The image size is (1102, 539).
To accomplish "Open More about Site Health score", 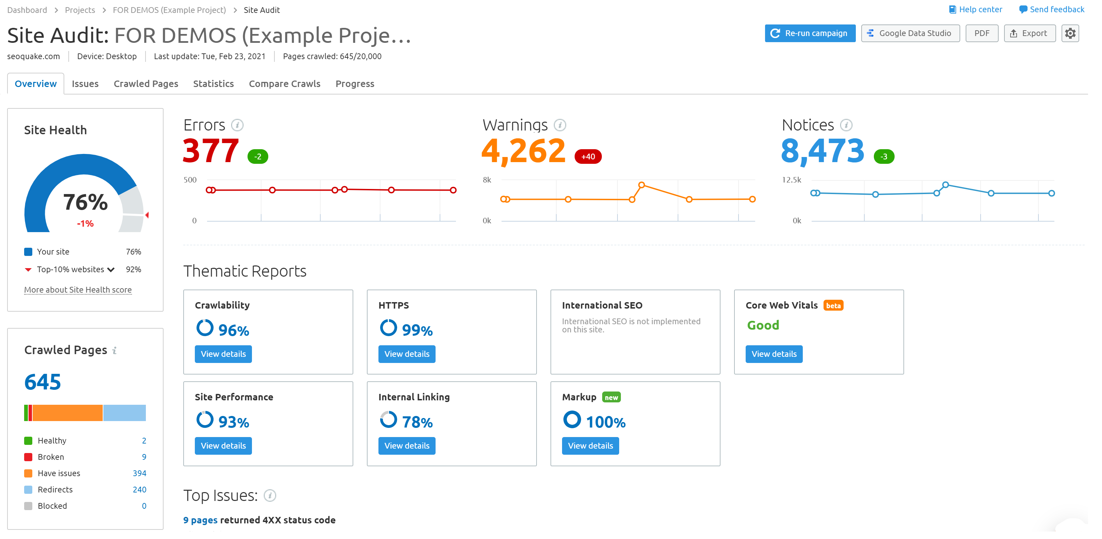I will (78, 289).
